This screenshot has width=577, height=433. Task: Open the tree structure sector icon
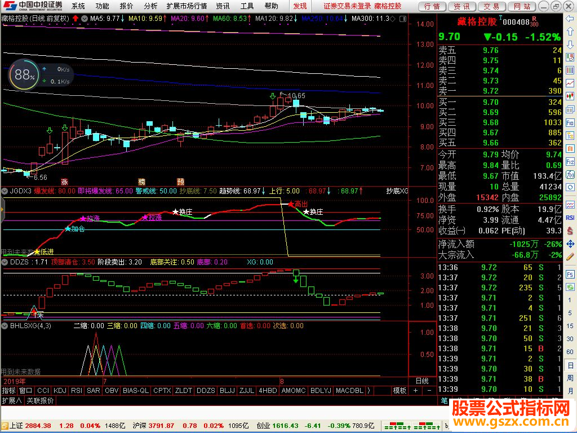(x=570, y=135)
